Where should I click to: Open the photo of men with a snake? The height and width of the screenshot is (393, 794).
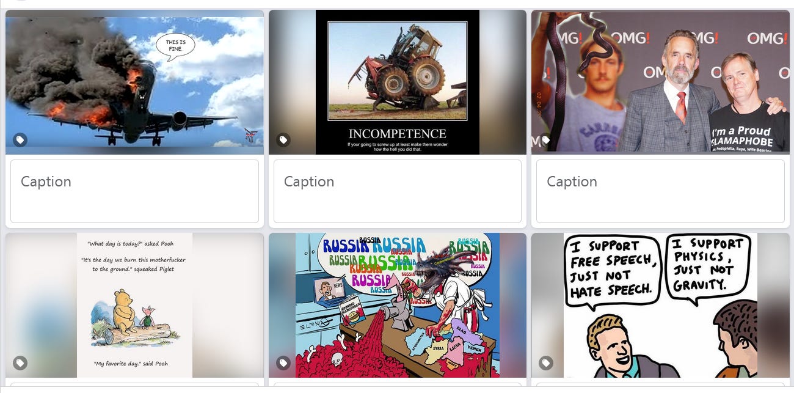[x=660, y=82]
